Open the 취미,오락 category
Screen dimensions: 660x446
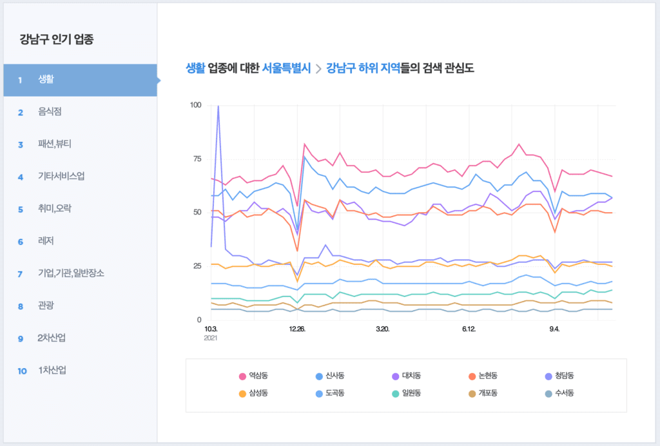(x=80, y=209)
